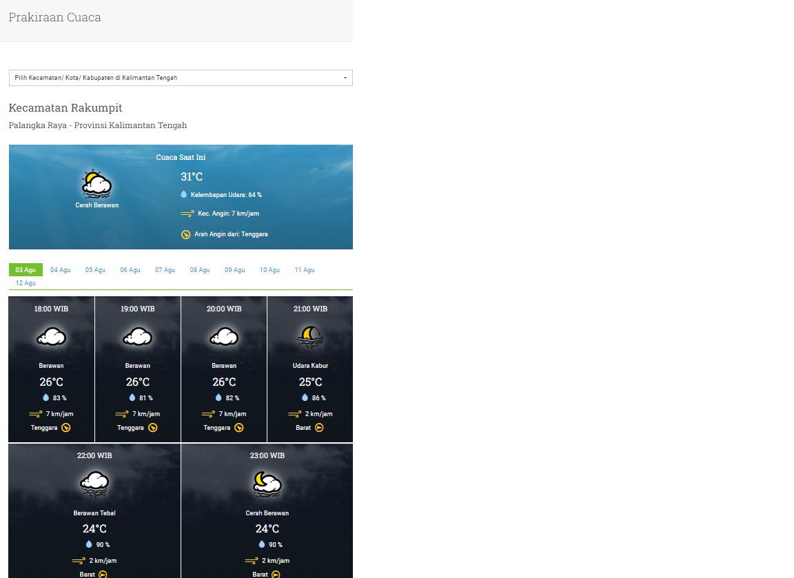Click the dropdown arrow of location selector
This screenshot has height=578, width=794.
[345, 78]
